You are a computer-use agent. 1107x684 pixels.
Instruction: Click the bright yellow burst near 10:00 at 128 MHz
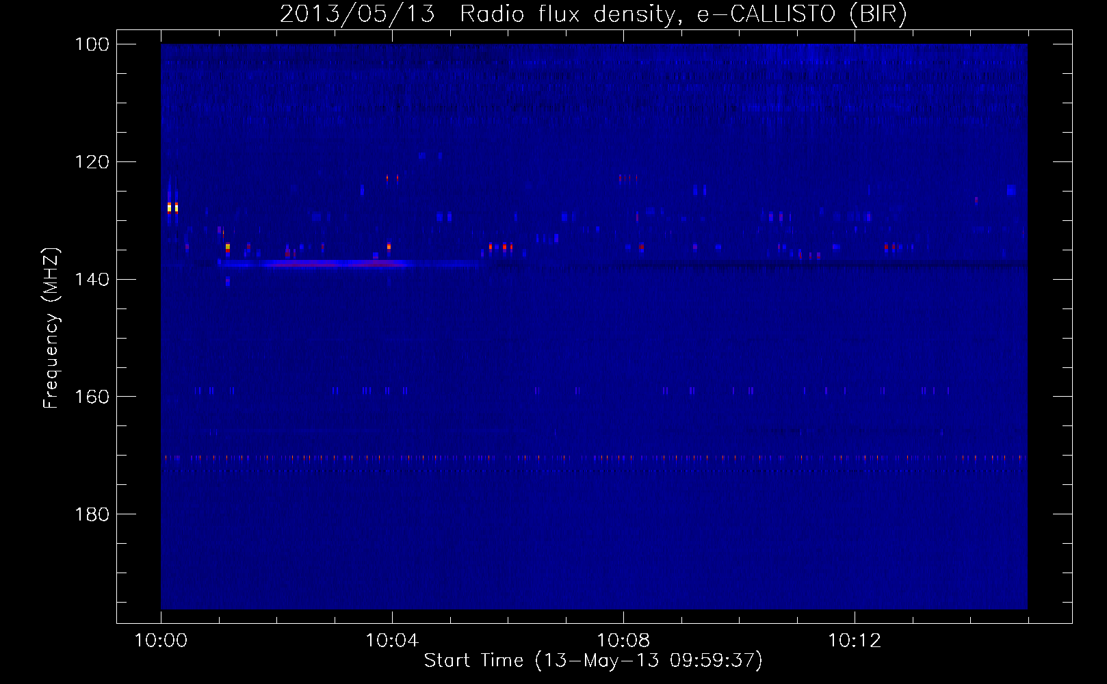(x=172, y=207)
